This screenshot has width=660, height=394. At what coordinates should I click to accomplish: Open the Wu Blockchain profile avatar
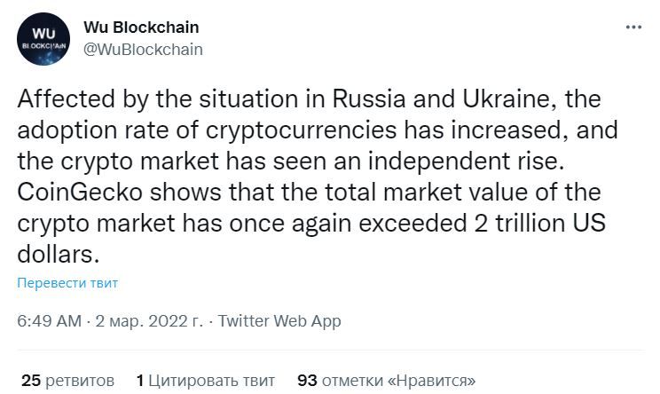coord(42,38)
